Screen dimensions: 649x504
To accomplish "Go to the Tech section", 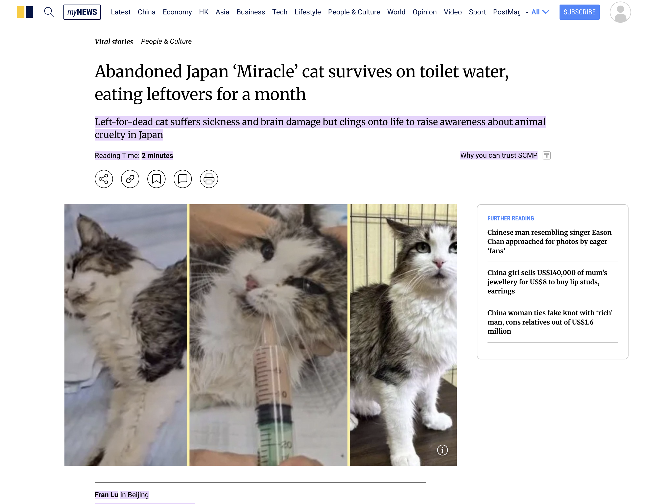I will pyautogui.click(x=280, y=12).
